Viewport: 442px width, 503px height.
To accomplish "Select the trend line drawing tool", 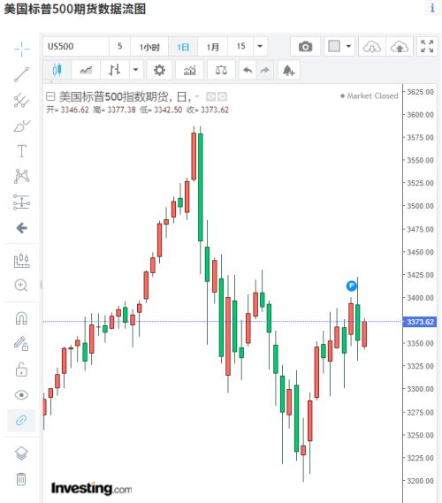I will [21, 74].
